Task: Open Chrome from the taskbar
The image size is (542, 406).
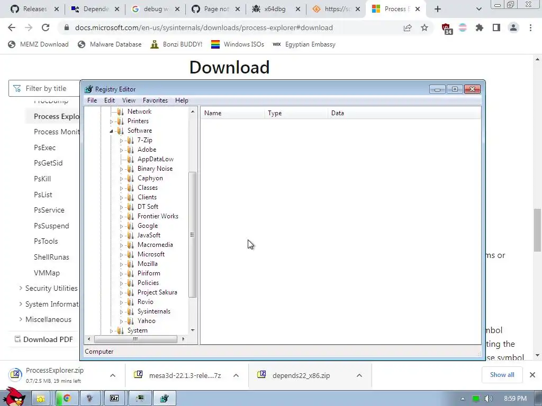Action: tap(67, 399)
